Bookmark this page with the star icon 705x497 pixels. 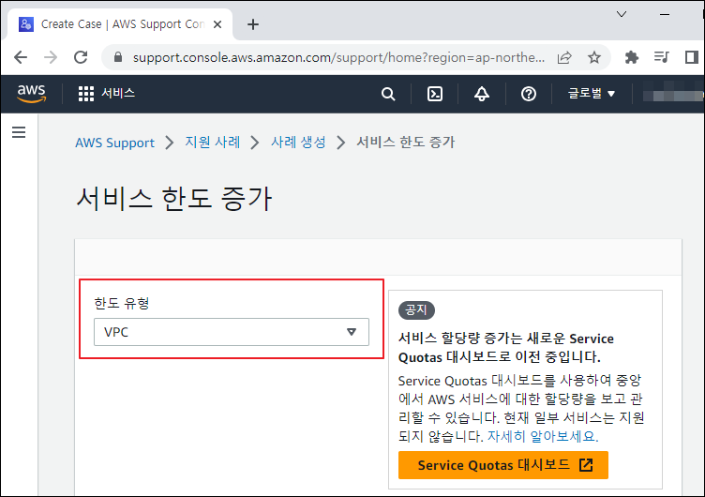click(594, 57)
